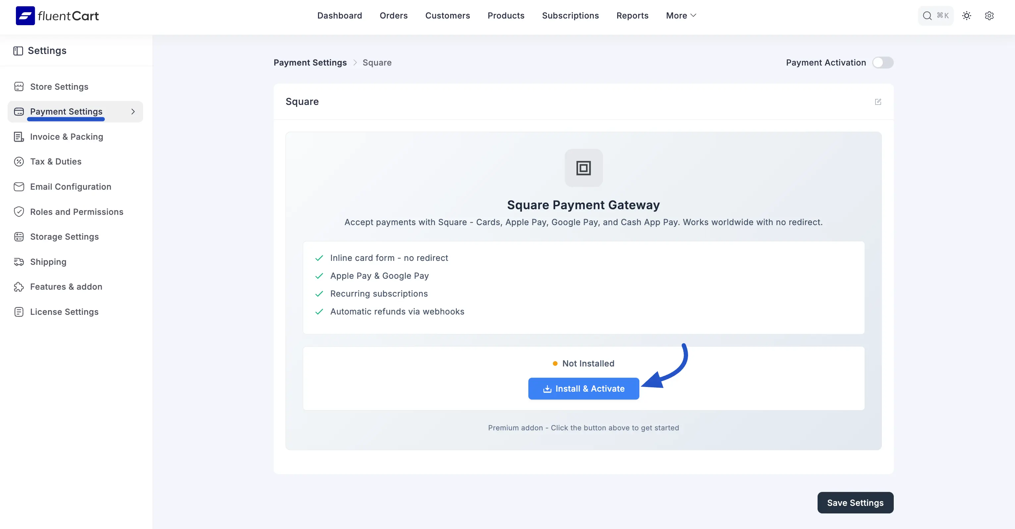
Task: Click 'Apple Pay & Google Pay' feature text
Action: tap(379, 276)
